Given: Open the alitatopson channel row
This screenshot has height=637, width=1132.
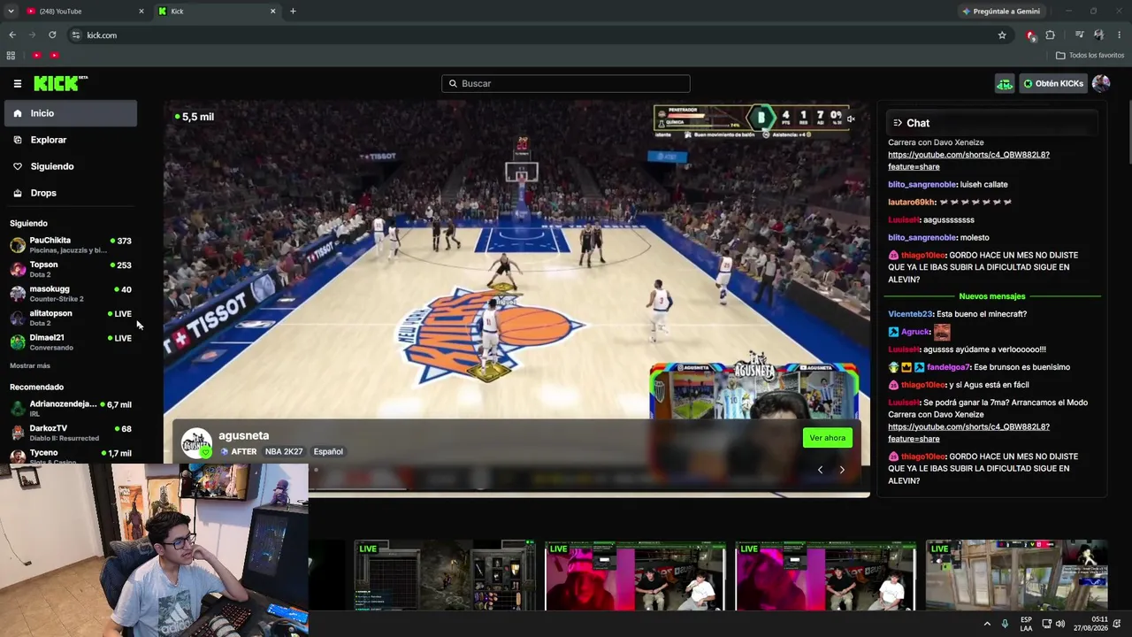Looking at the screenshot, I should click(x=71, y=318).
